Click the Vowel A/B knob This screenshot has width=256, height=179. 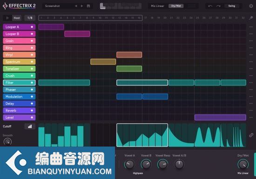(179, 164)
